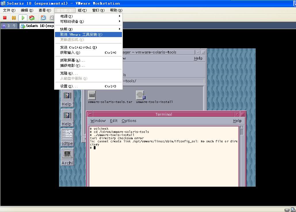Open Terminal's Window menu
Screen dimensions: 296x212
click(98, 121)
